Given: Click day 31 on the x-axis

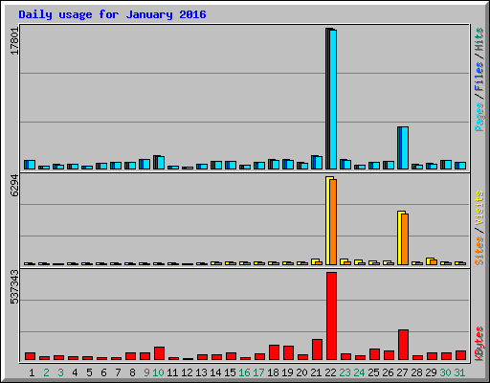Looking at the screenshot, I should 459,372.
